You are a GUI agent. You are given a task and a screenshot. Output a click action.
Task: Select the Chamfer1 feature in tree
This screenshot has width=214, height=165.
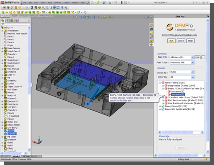(12, 54)
